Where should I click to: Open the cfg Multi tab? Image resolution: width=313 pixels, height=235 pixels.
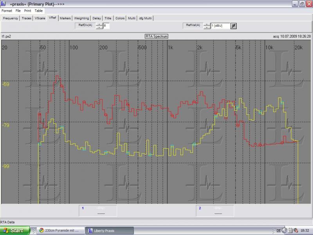[x=145, y=18]
